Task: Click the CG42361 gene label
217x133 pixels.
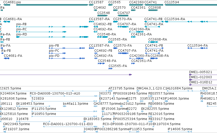Action: tap(138, 7)
